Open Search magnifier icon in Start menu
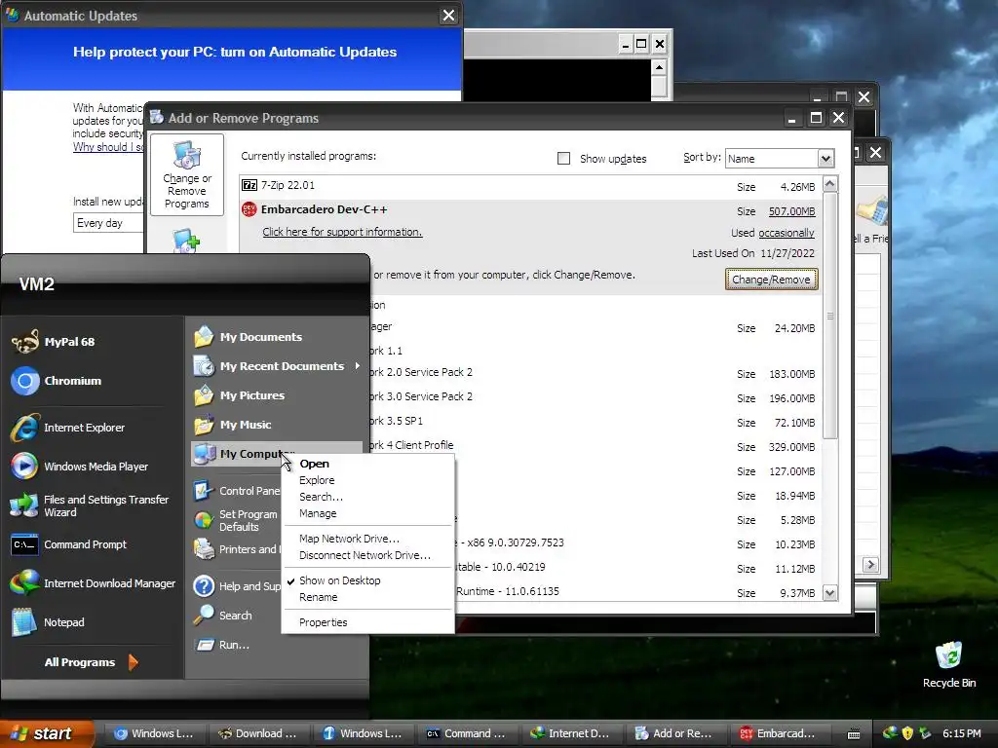998x748 pixels. (x=204, y=616)
